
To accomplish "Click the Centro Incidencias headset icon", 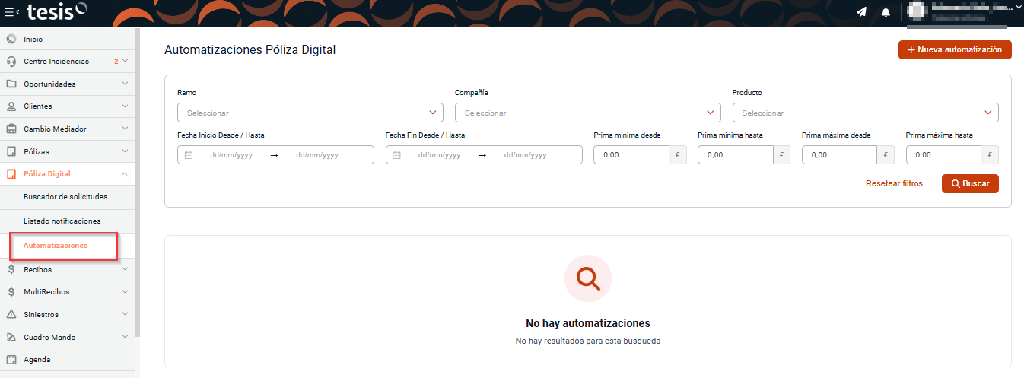I will (11, 61).
